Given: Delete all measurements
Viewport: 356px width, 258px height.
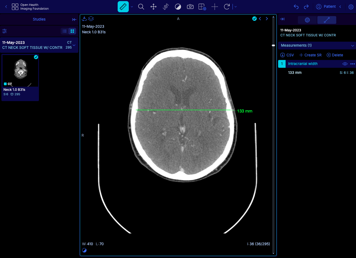Looking at the screenshot, I should coord(335,55).
